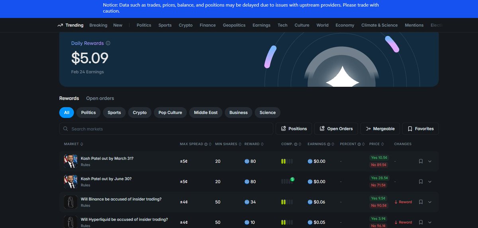
Task: Open the Percent column info icon
Action: click(359, 144)
